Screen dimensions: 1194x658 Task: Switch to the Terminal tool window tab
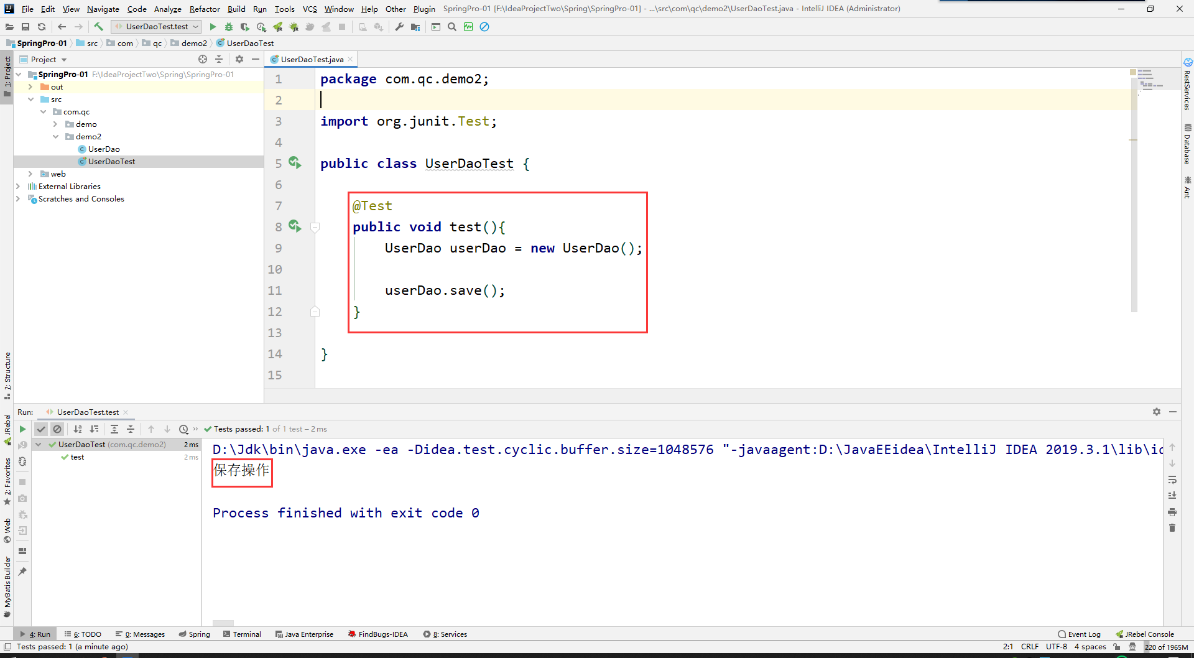pos(242,634)
